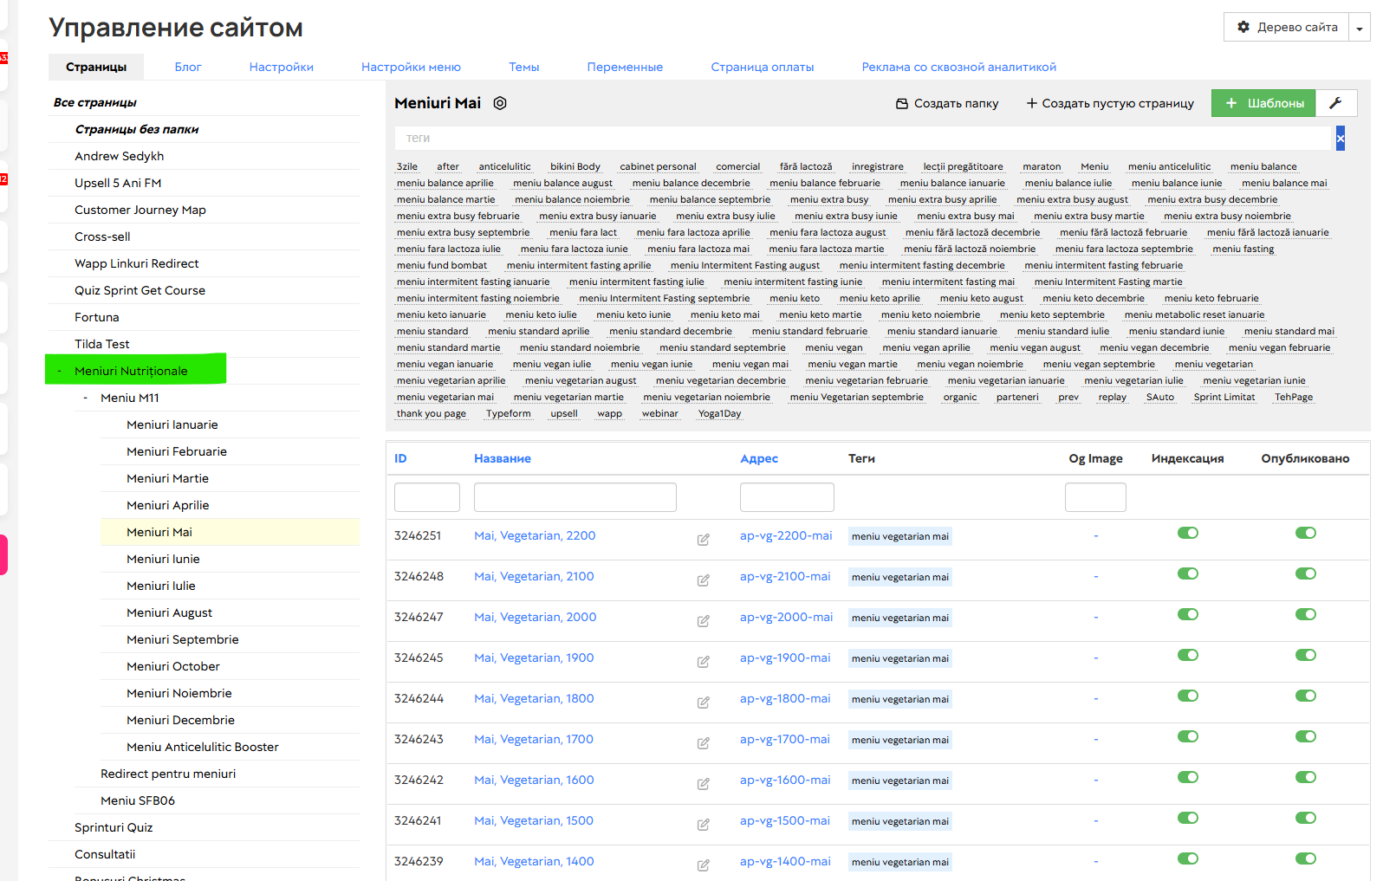Viewport: 1383px width, 881px height.
Task: Go to the Темы tab
Action: tap(524, 67)
